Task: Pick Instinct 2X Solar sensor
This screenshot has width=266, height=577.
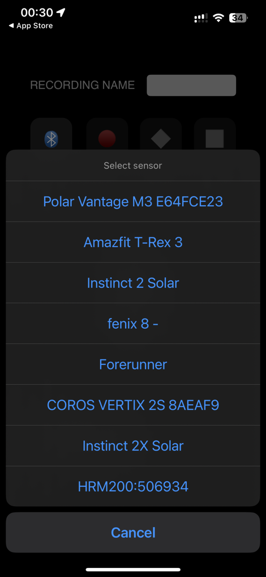Action: coord(133,446)
